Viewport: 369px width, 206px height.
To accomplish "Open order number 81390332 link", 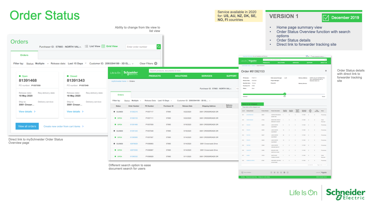I will [134, 156].
